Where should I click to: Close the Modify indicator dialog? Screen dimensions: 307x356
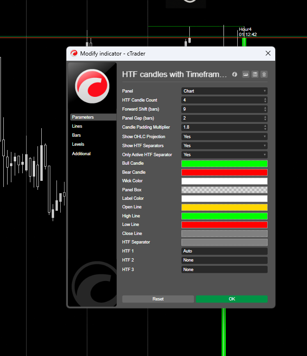268,53
